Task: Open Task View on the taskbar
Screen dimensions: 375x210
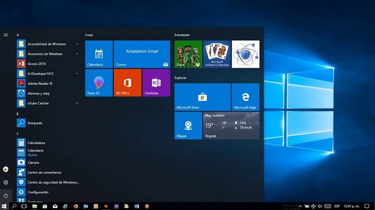Action: [24, 206]
